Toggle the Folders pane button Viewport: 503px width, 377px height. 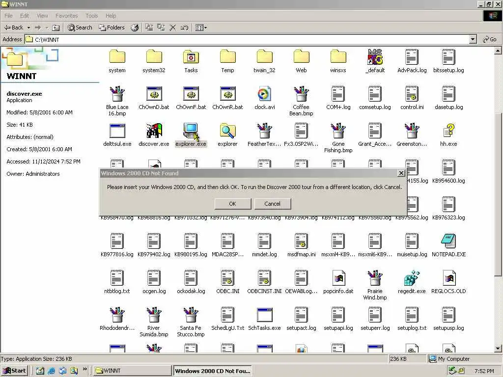tap(112, 27)
